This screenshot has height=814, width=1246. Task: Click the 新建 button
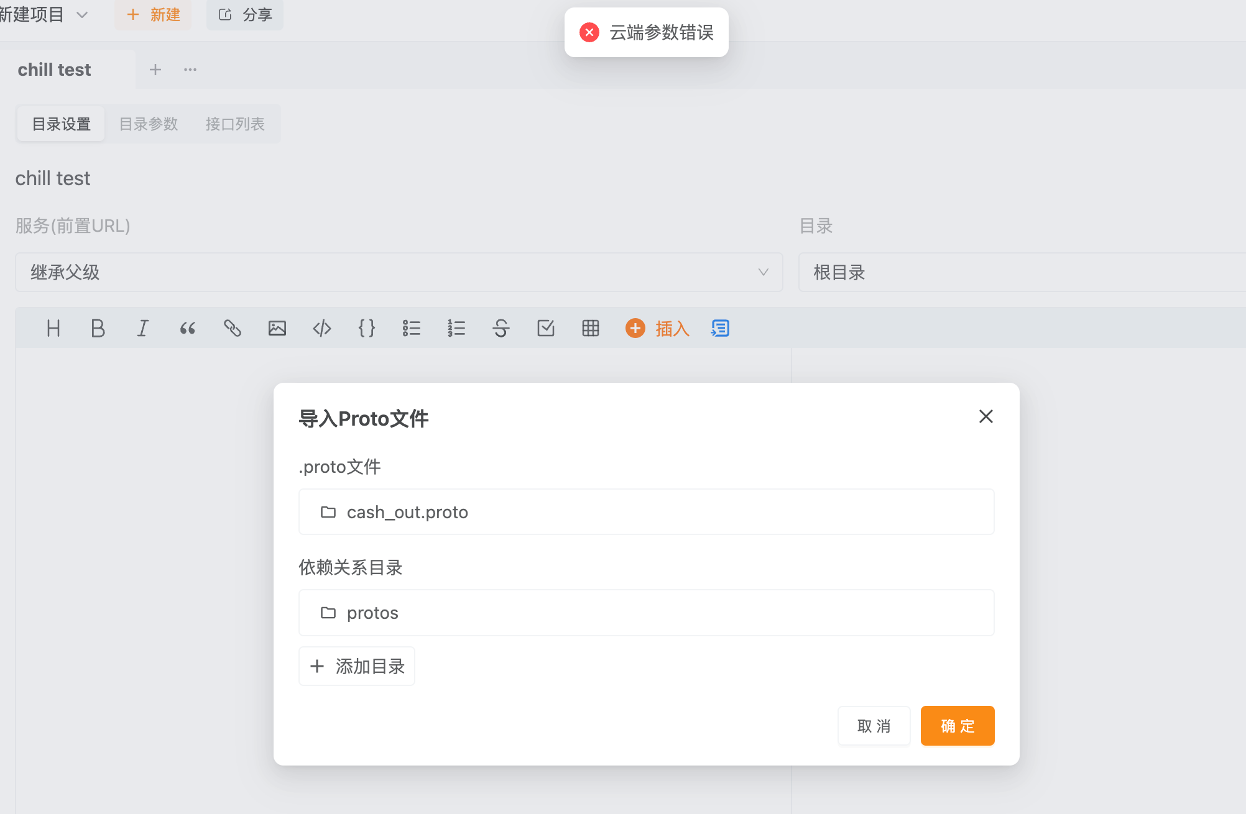153,14
